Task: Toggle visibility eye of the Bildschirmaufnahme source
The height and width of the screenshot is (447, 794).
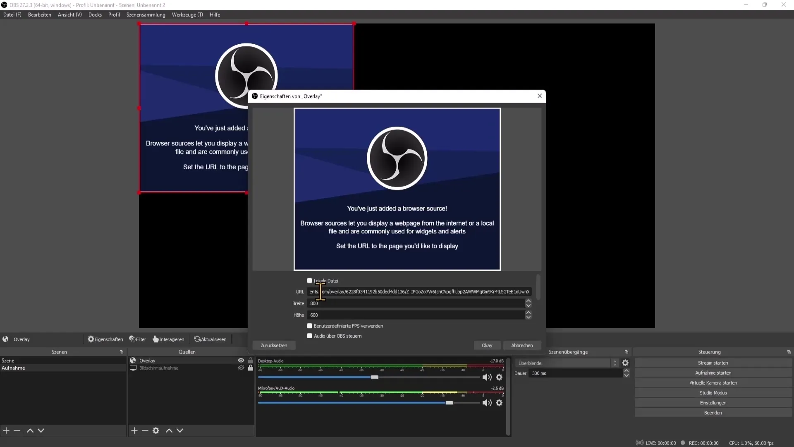Action: point(241,368)
